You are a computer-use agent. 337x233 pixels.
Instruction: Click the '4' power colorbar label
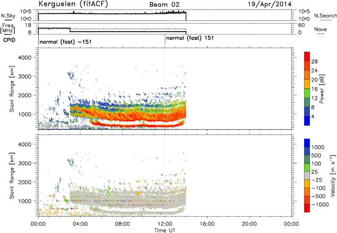tap(313, 116)
